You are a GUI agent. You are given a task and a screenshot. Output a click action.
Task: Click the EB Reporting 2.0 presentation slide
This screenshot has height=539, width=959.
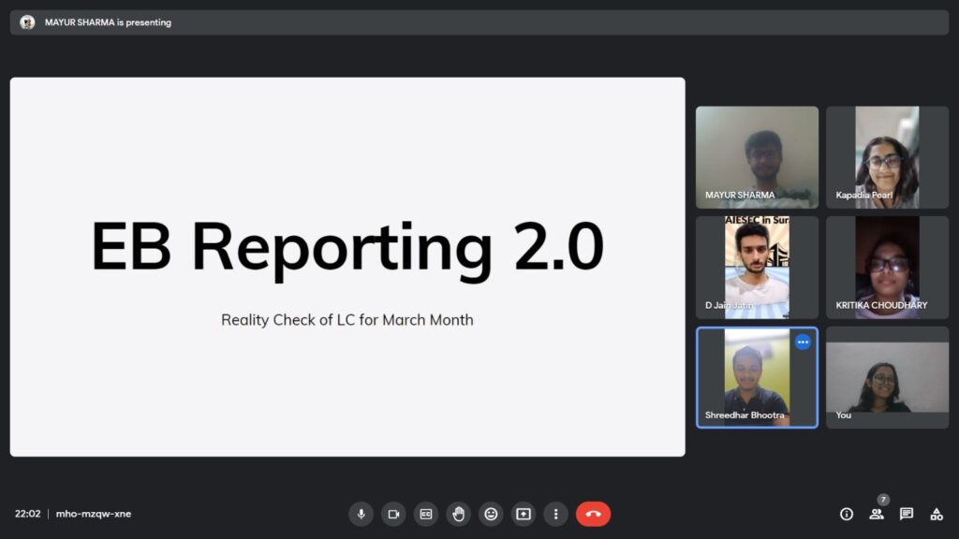tap(347, 267)
